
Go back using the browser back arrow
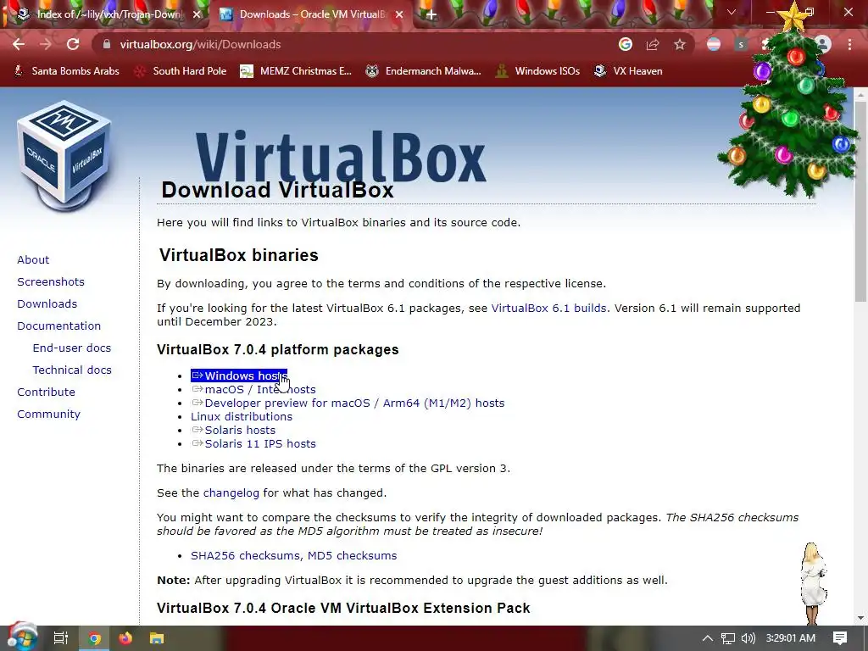click(19, 44)
